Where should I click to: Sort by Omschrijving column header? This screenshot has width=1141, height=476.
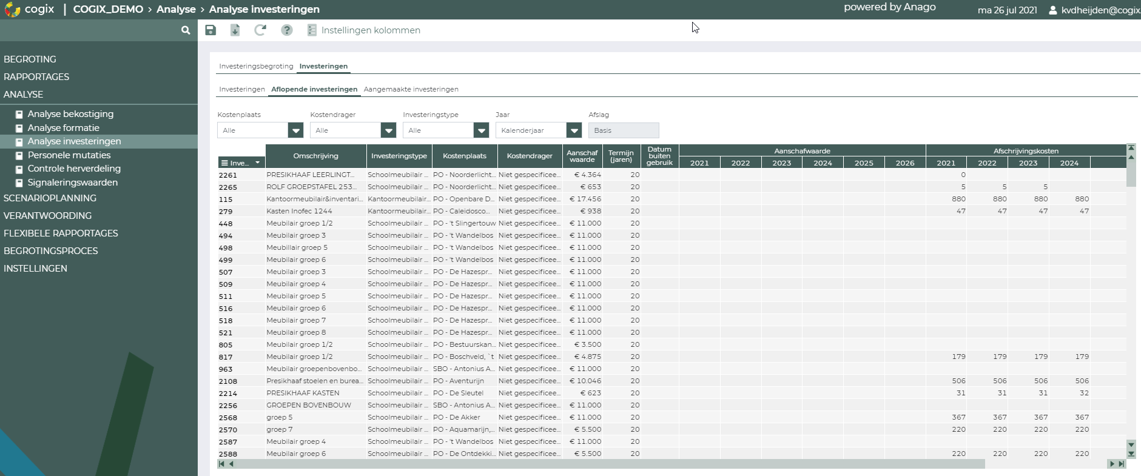point(316,156)
